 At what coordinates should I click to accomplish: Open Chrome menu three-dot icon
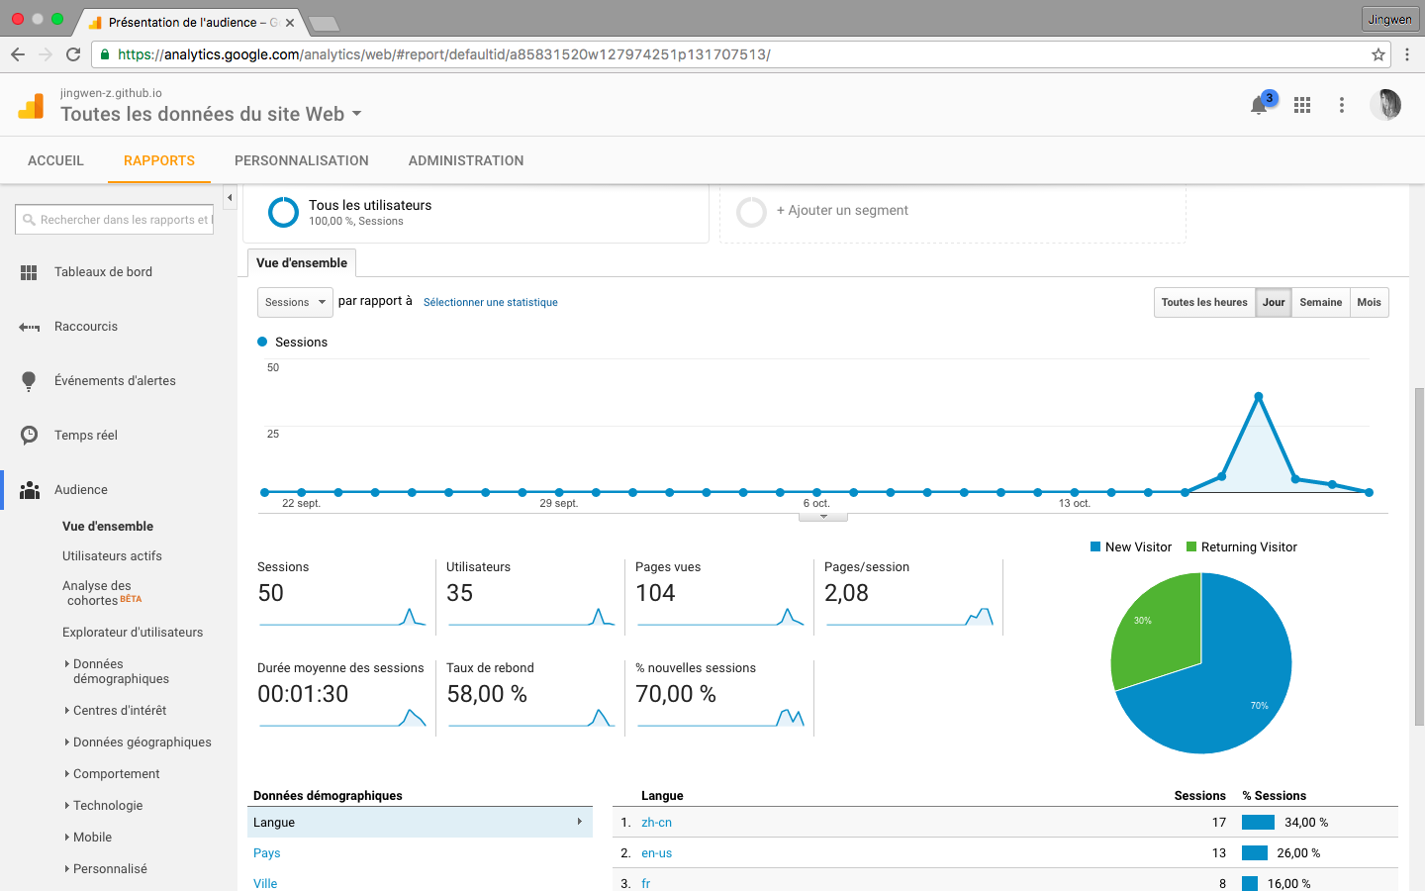(1407, 54)
